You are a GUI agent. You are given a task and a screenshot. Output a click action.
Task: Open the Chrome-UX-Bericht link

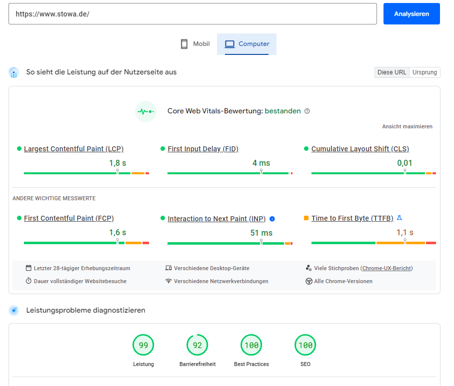click(386, 268)
